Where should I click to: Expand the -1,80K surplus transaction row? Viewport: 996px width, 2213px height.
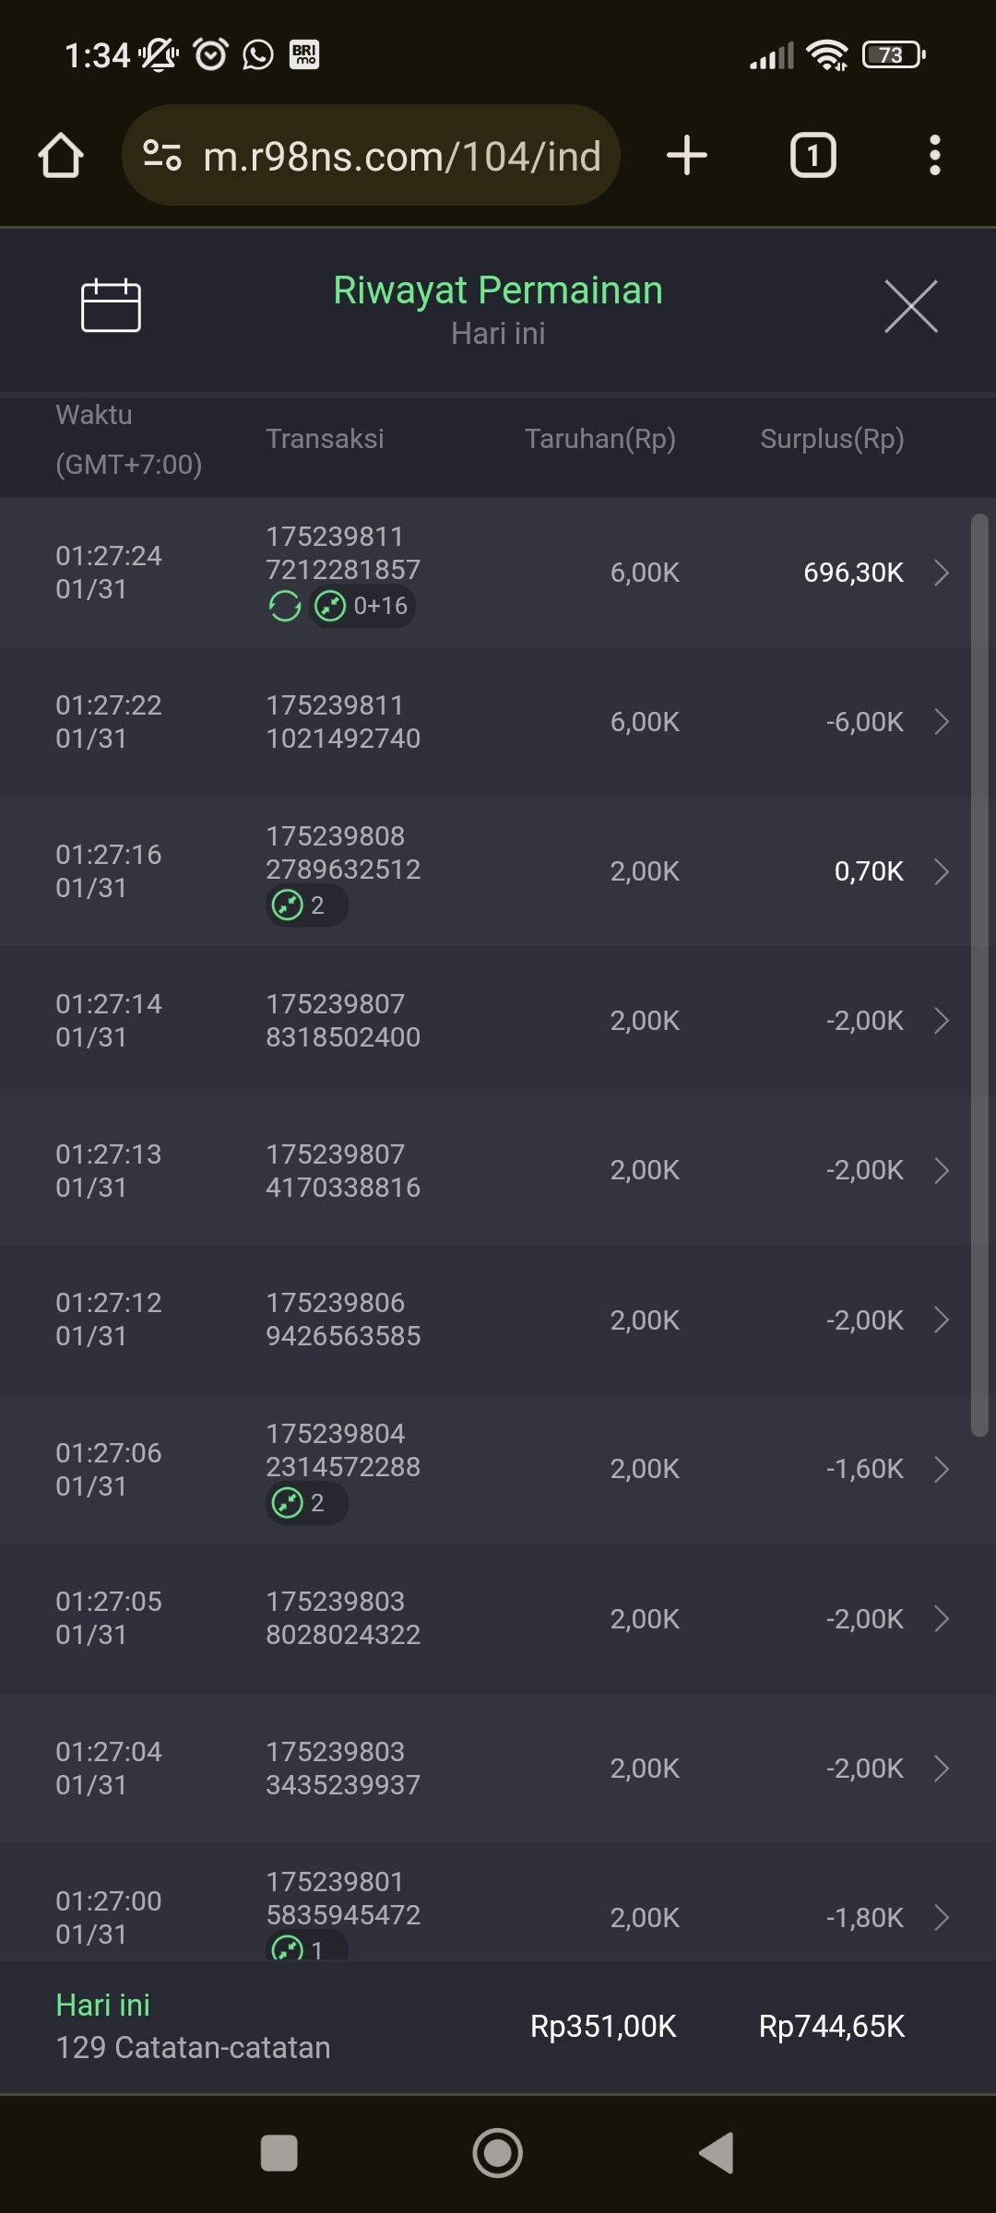(942, 1918)
